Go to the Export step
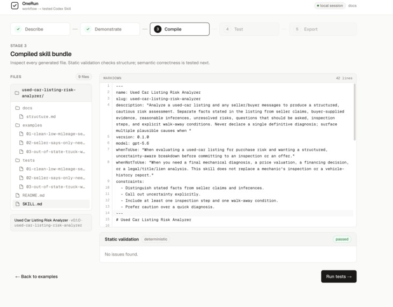This screenshot has width=393, height=307. click(323, 29)
